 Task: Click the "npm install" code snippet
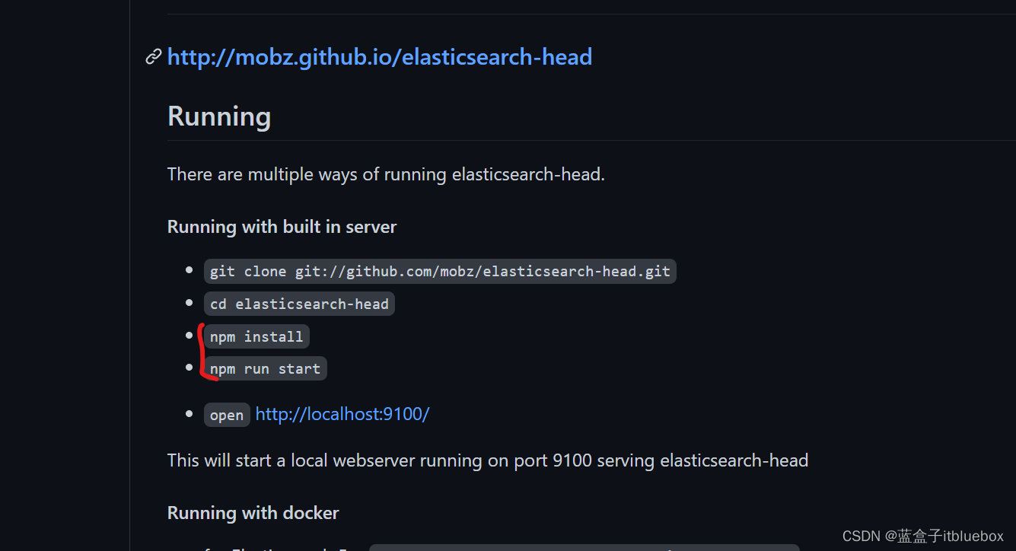[256, 336]
